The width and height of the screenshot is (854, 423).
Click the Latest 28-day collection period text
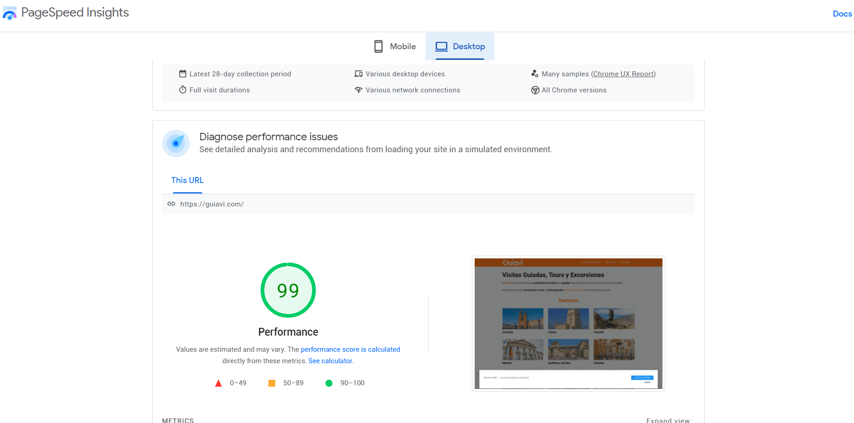[240, 74]
